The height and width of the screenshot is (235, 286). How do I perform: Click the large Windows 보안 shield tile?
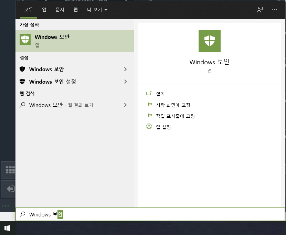(x=209, y=41)
